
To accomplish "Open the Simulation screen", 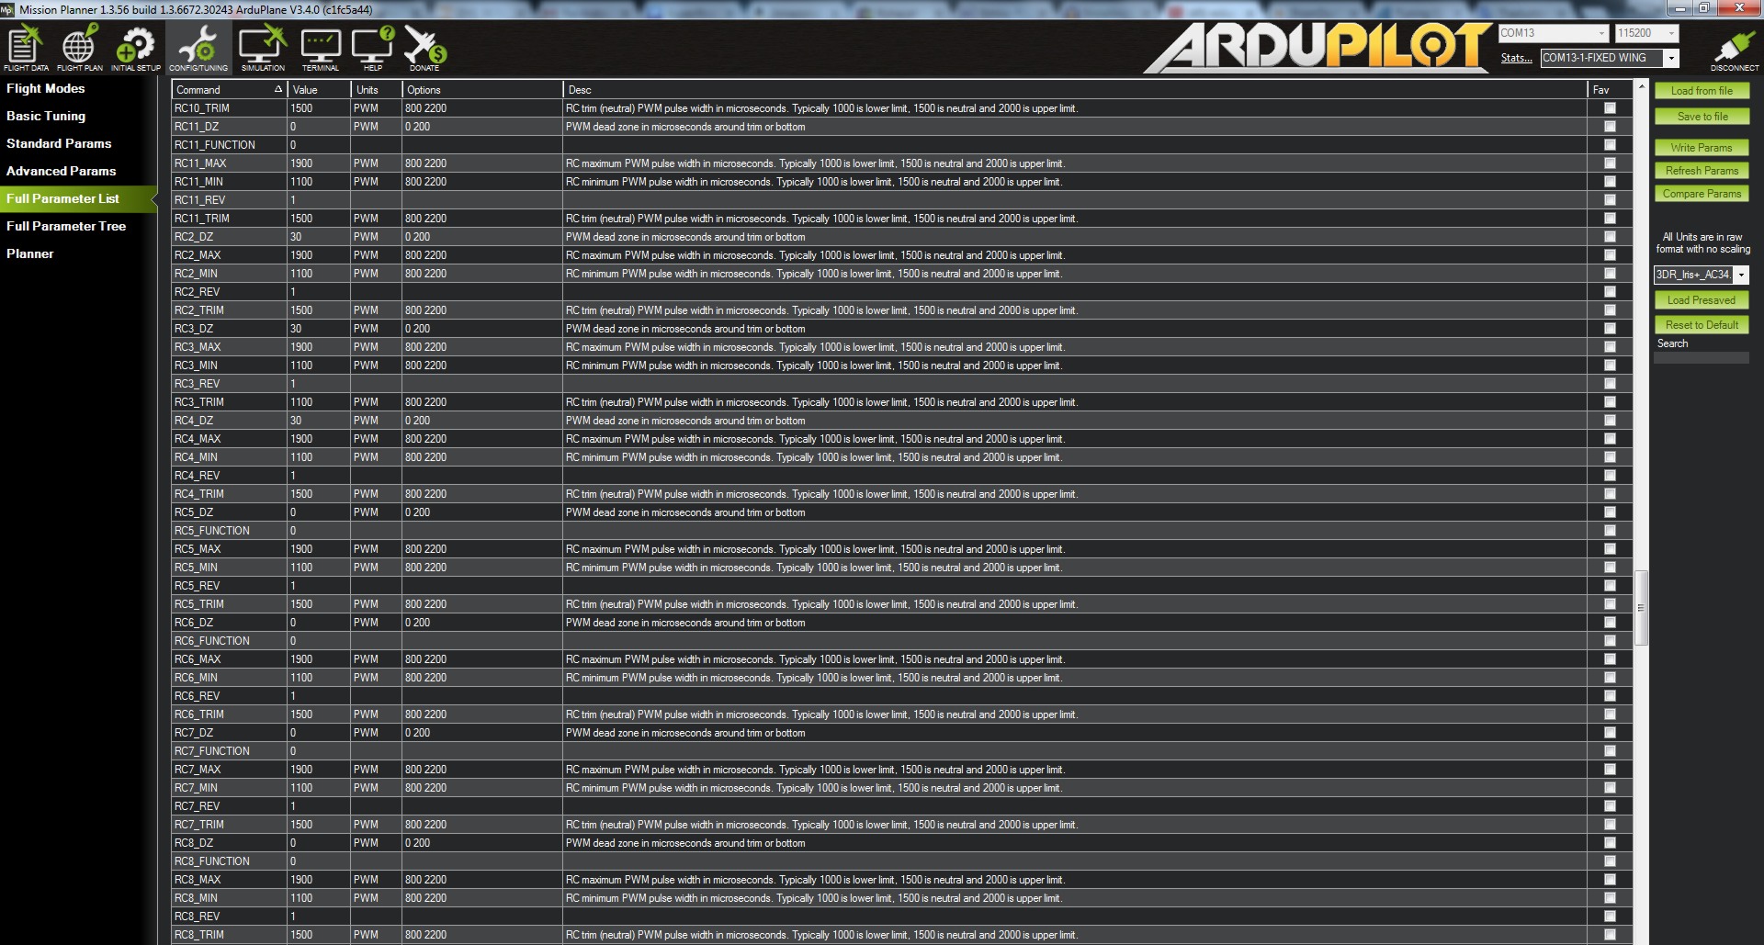I will [x=263, y=49].
